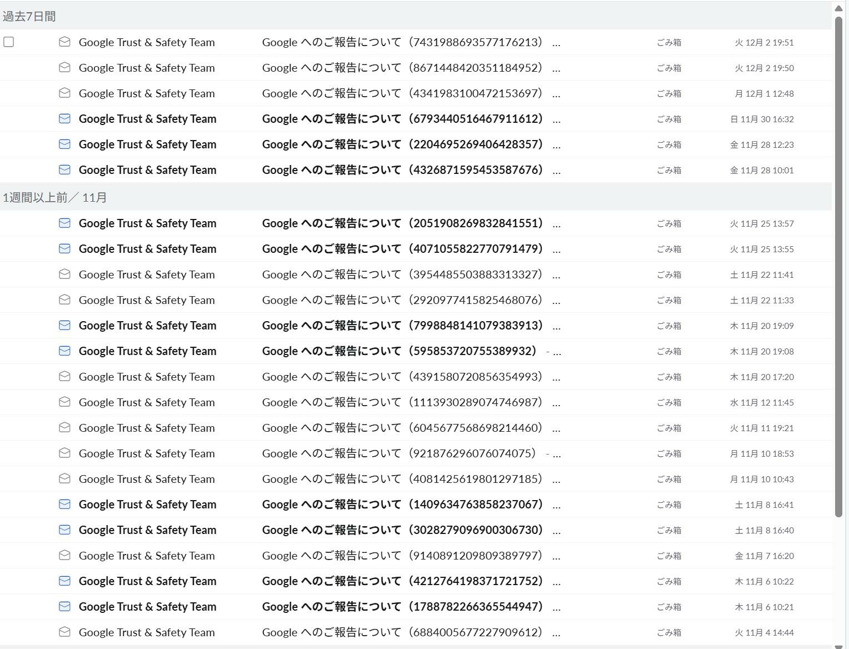The width and height of the screenshot is (849, 649).
Task: Click envelope icon on 11月 25 13:57 message
Action: coord(64,223)
